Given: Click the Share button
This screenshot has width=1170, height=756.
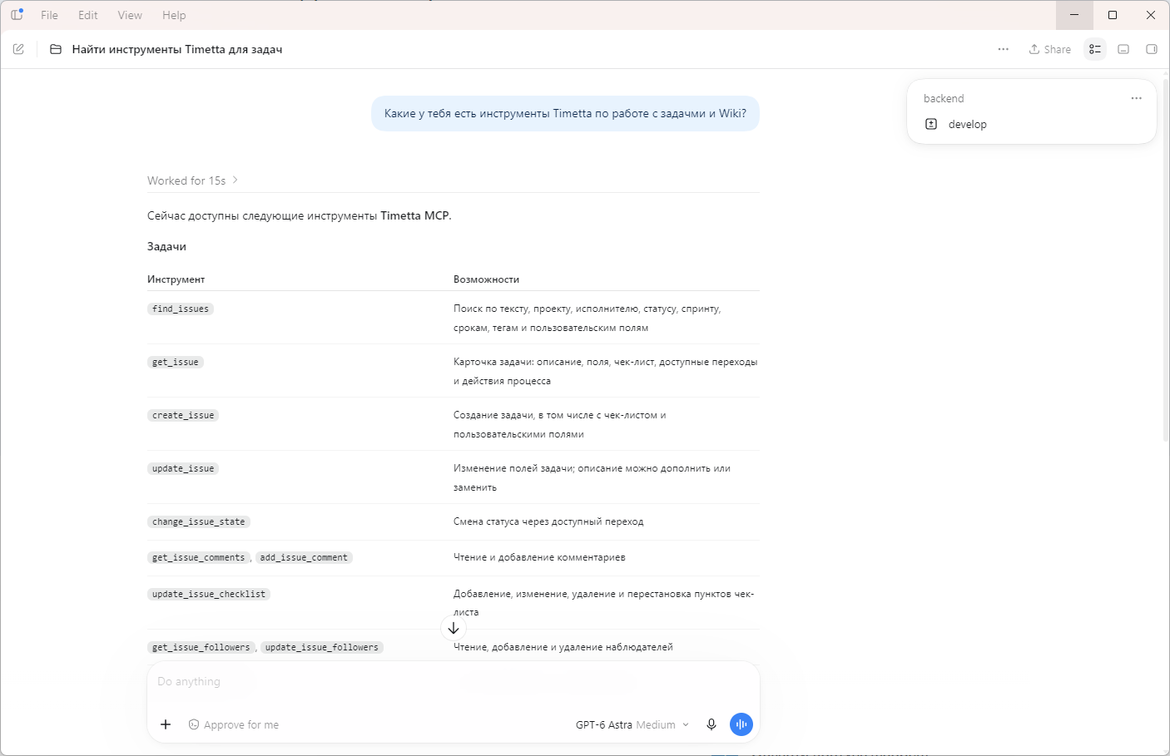Looking at the screenshot, I should (1050, 49).
